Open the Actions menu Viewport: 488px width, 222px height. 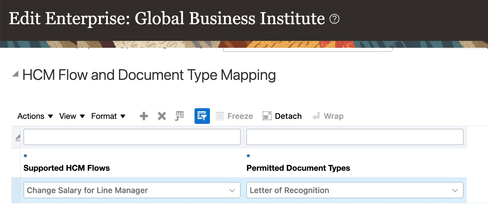(x=35, y=116)
